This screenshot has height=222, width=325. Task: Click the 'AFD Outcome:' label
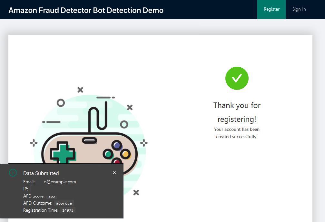tap(38, 203)
